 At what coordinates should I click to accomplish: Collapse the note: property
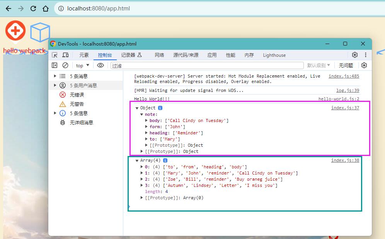click(142, 114)
